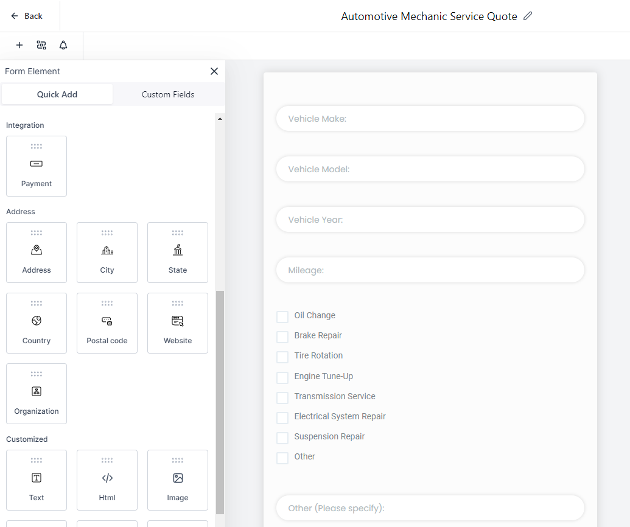The width and height of the screenshot is (630, 527).
Task: Click the plus add element icon
Action: tap(19, 45)
